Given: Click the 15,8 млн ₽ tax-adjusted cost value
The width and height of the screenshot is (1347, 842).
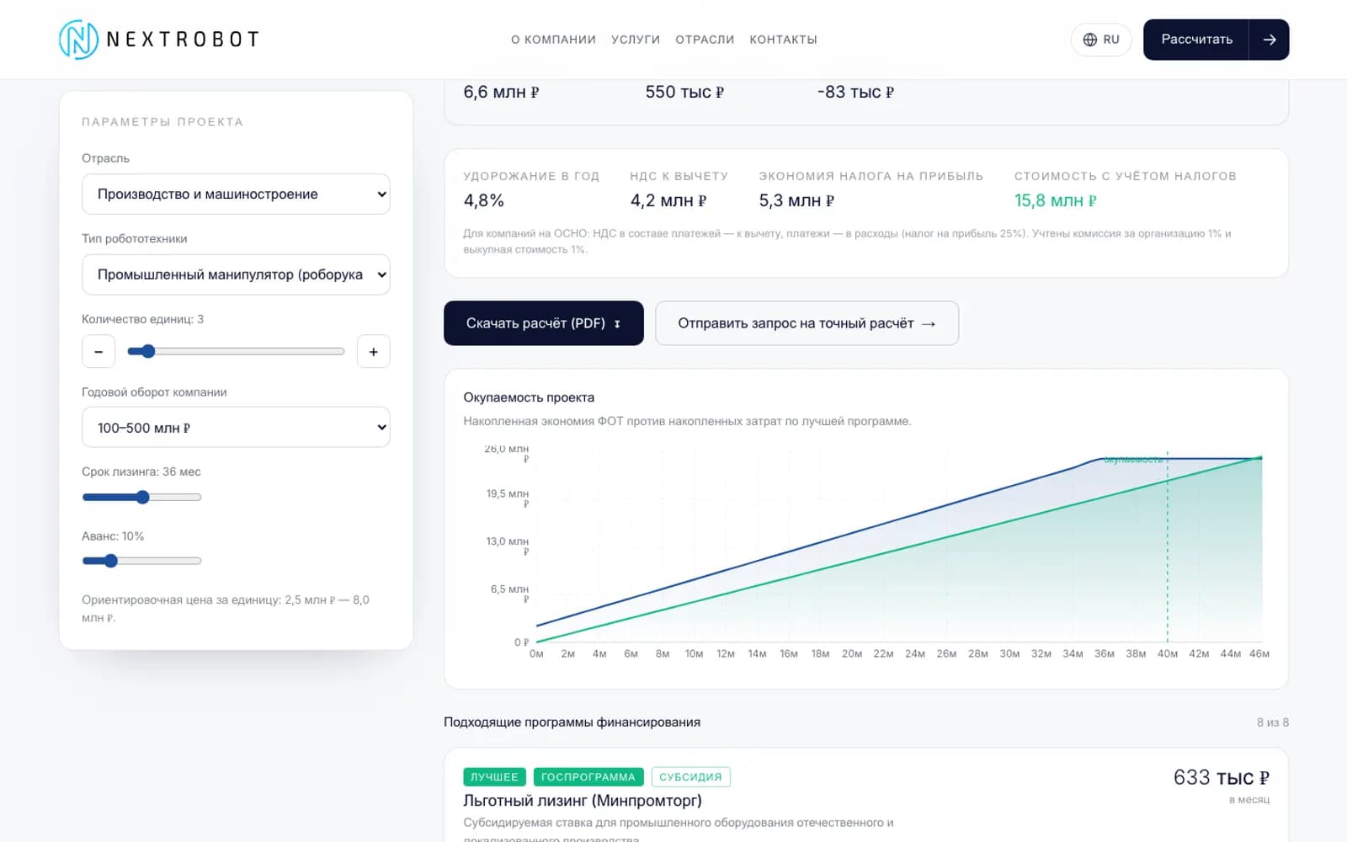Looking at the screenshot, I should click(1055, 200).
